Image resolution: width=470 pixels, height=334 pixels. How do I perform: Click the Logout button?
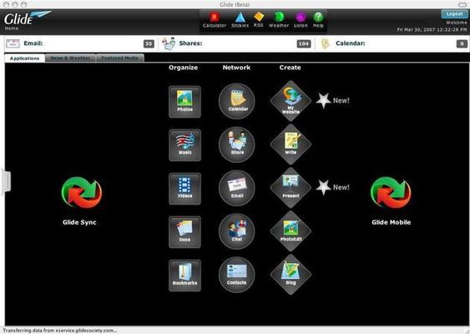[x=454, y=14]
